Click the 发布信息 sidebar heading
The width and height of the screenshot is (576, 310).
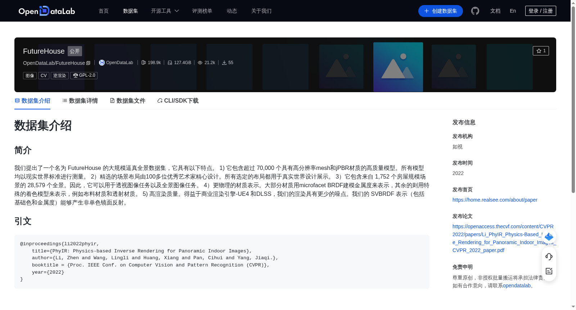464,122
